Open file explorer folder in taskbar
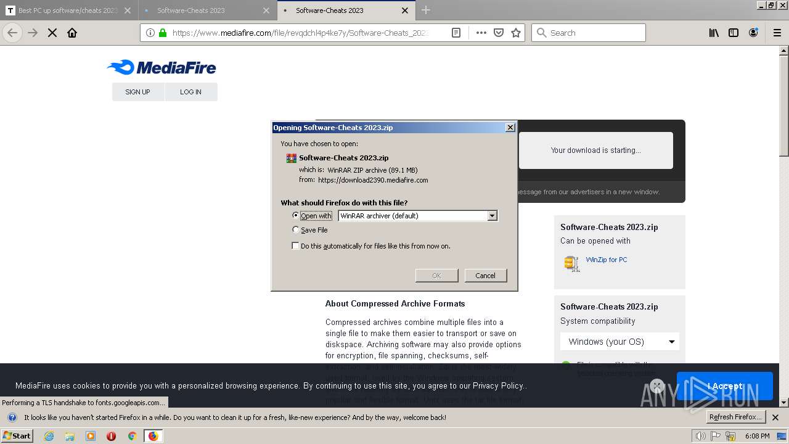The width and height of the screenshot is (789, 444). [x=70, y=436]
